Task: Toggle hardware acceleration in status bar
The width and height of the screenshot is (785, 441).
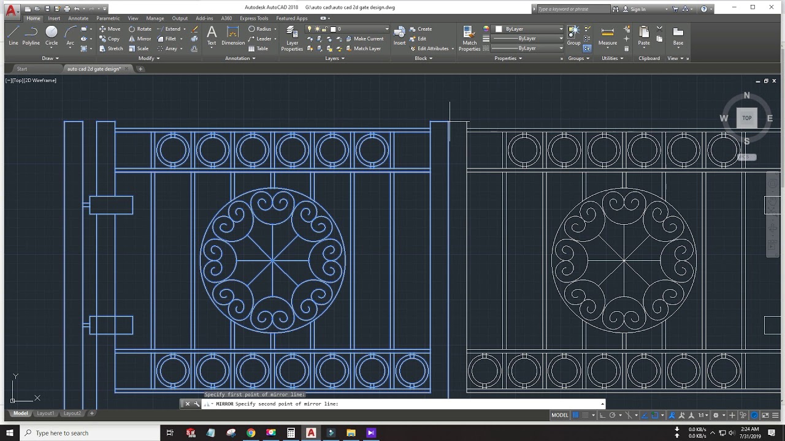Action: coord(754,415)
